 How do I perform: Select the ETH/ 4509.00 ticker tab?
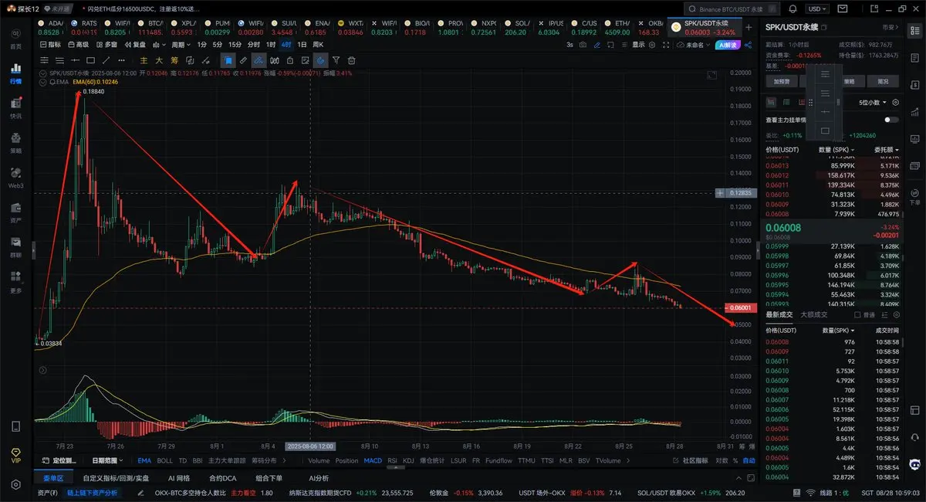[x=617, y=27]
